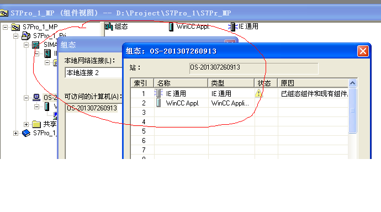Collapse the OS station tree node
Screen dimensions: 381x212
[26, 98]
